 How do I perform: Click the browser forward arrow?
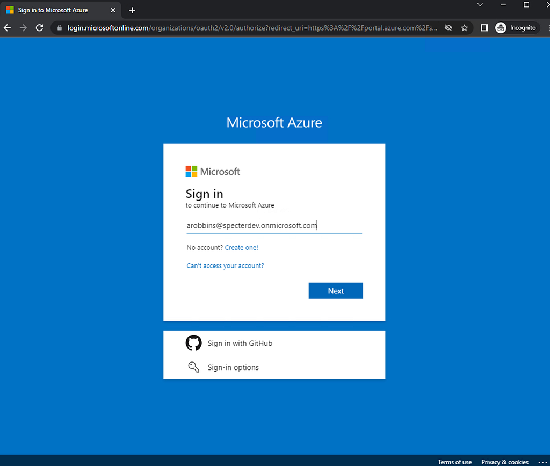(23, 28)
